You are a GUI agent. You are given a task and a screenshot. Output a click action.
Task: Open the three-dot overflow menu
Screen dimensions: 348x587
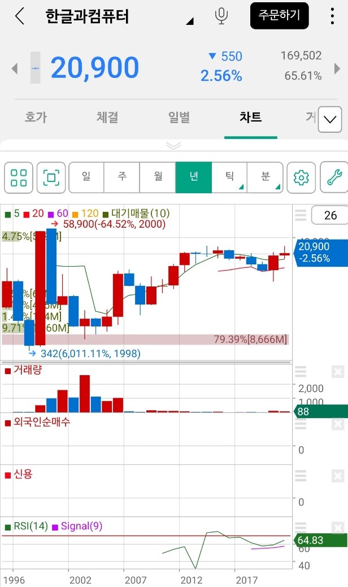coord(332,16)
